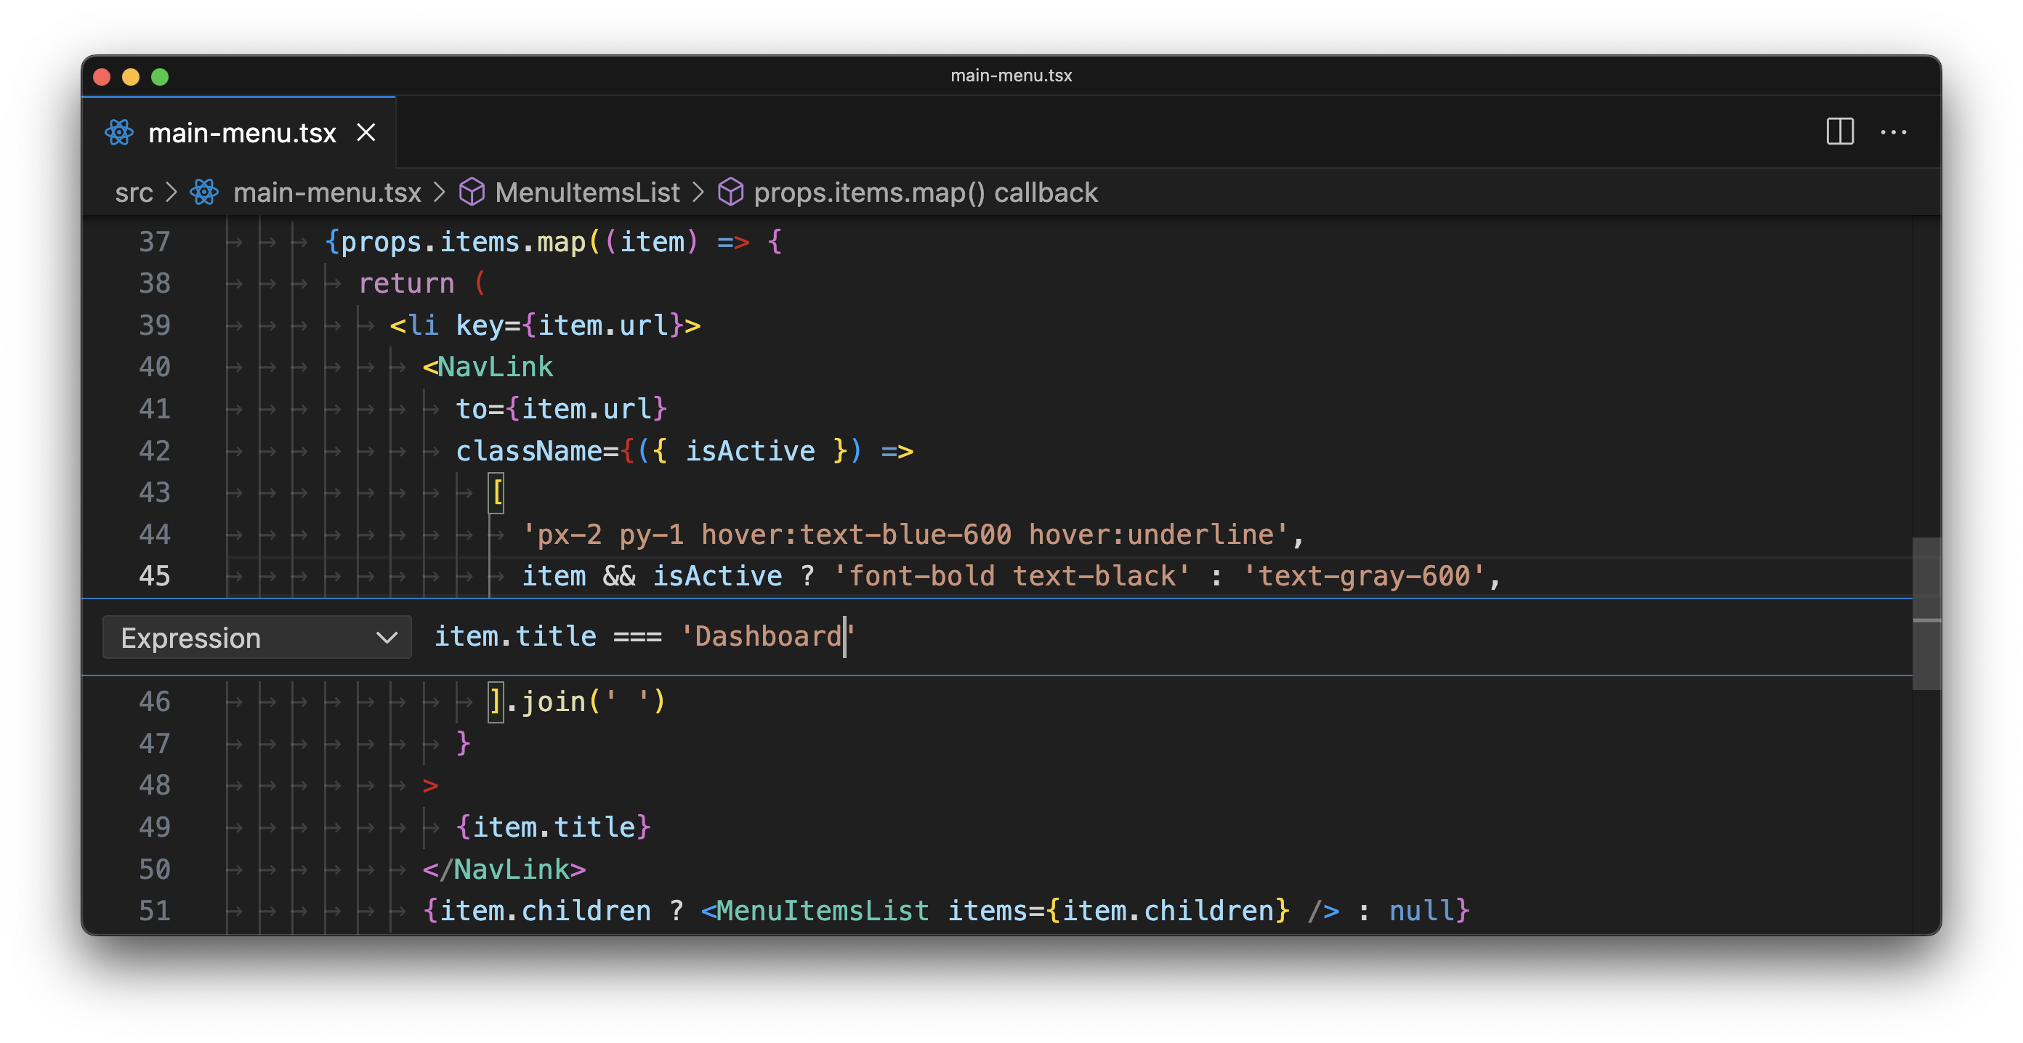Click main-menu.tsx window title text
2023x1043 pixels.
pyautogui.click(x=1011, y=76)
